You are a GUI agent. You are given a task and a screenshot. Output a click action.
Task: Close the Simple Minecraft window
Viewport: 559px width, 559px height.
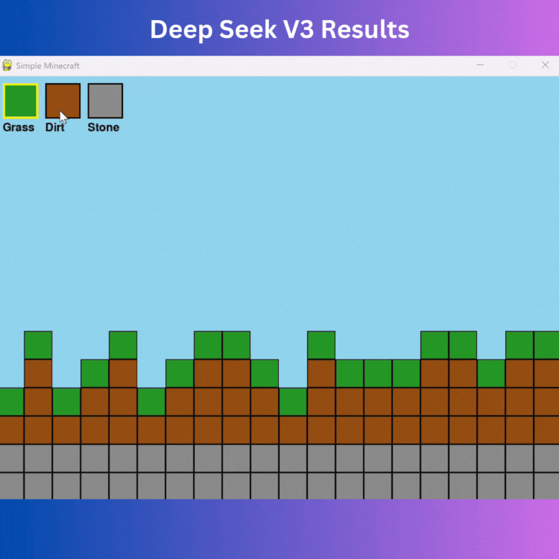click(545, 65)
